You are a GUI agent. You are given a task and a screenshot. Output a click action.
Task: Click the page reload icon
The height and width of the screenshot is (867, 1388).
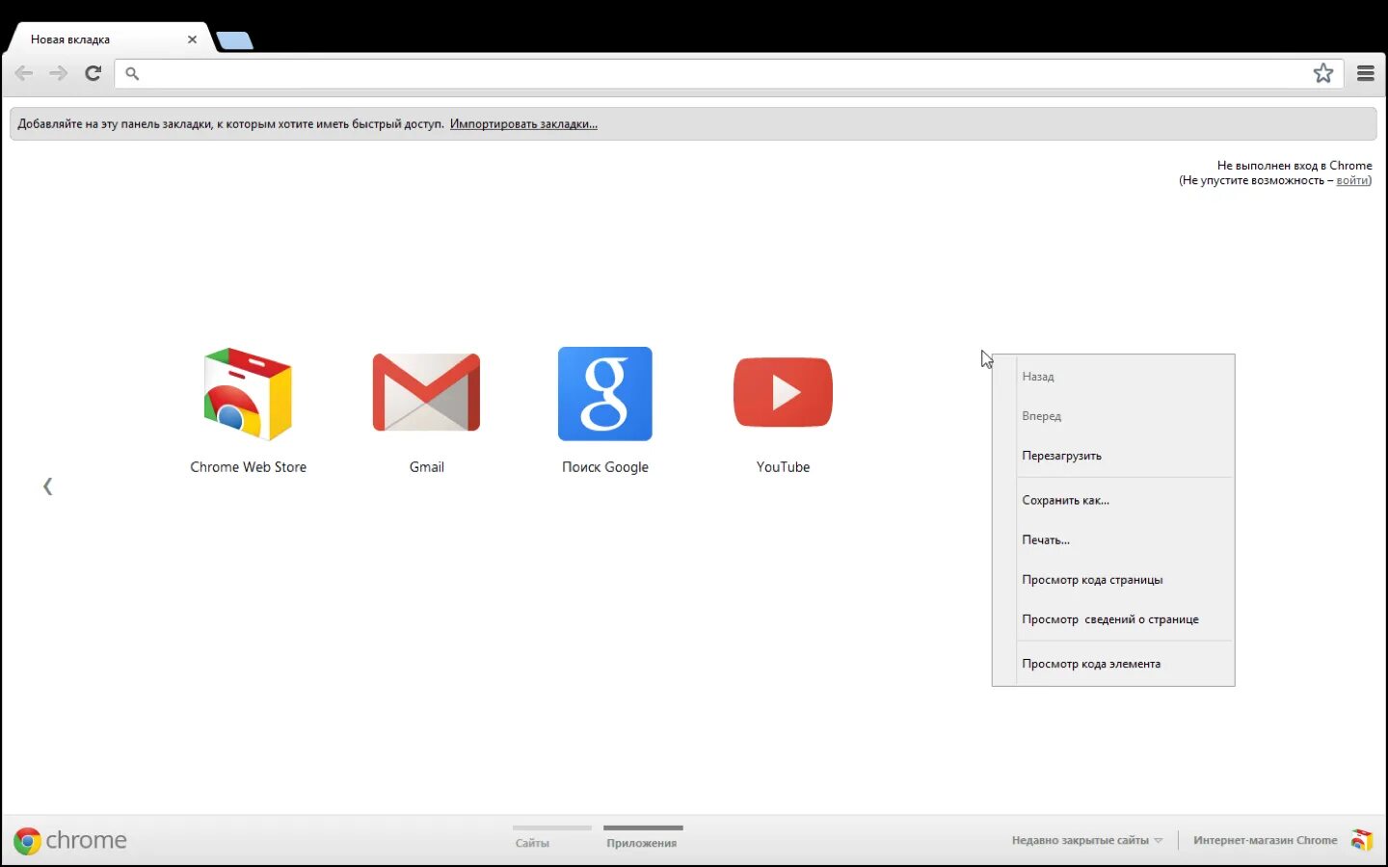pos(93,73)
